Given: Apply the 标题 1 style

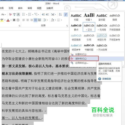Looking at the screenshot, I should (x=89, y=17).
